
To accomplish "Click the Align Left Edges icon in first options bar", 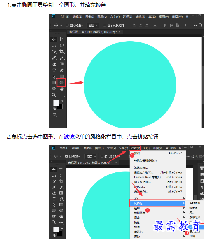I will point(134,25).
